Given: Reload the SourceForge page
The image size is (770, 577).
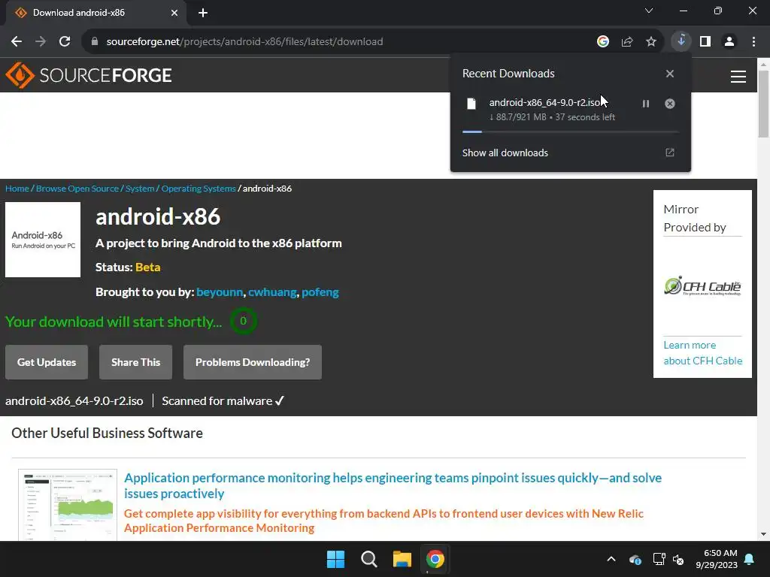Looking at the screenshot, I should tap(65, 42).
